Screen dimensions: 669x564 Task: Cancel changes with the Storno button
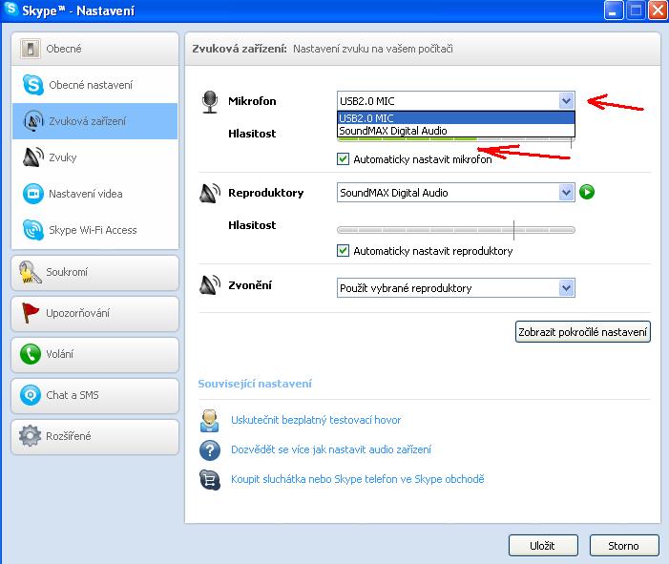click(624, 546)
